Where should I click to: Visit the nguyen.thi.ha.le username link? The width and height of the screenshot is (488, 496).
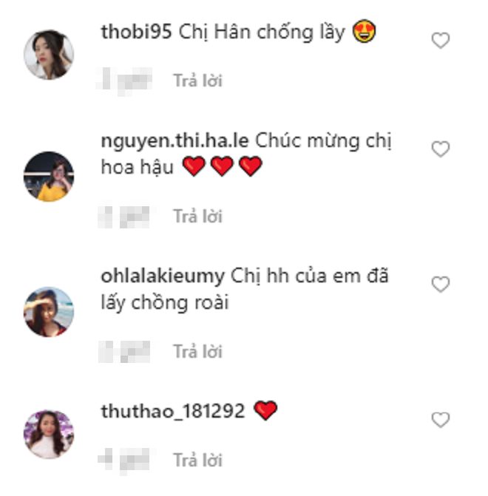coord(174,141)
